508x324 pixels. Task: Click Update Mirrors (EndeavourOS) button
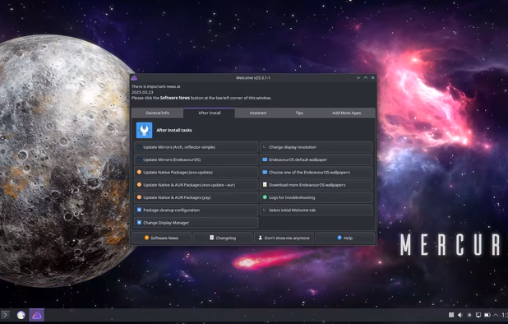(196, 160)
